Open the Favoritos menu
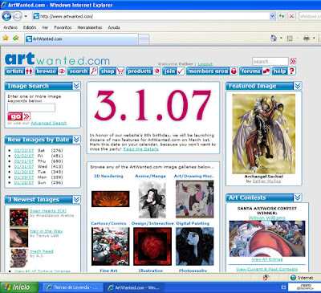The image size is (321, 293). pos(63,27)
